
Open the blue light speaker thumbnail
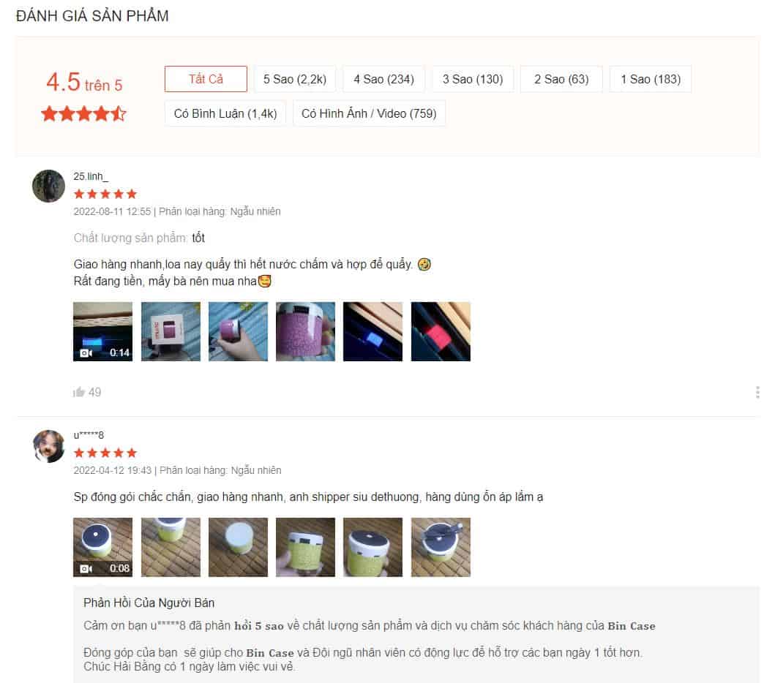click(x=372, y=331)
